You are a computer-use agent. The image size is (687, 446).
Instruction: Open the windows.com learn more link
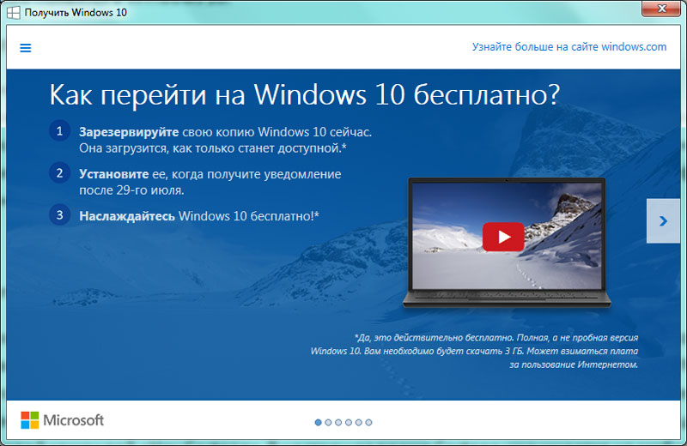(568, 47)
